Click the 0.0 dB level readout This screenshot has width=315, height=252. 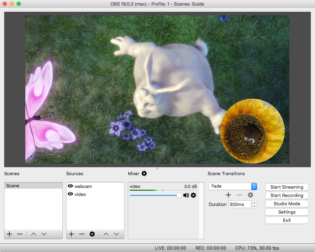(191, 186)
